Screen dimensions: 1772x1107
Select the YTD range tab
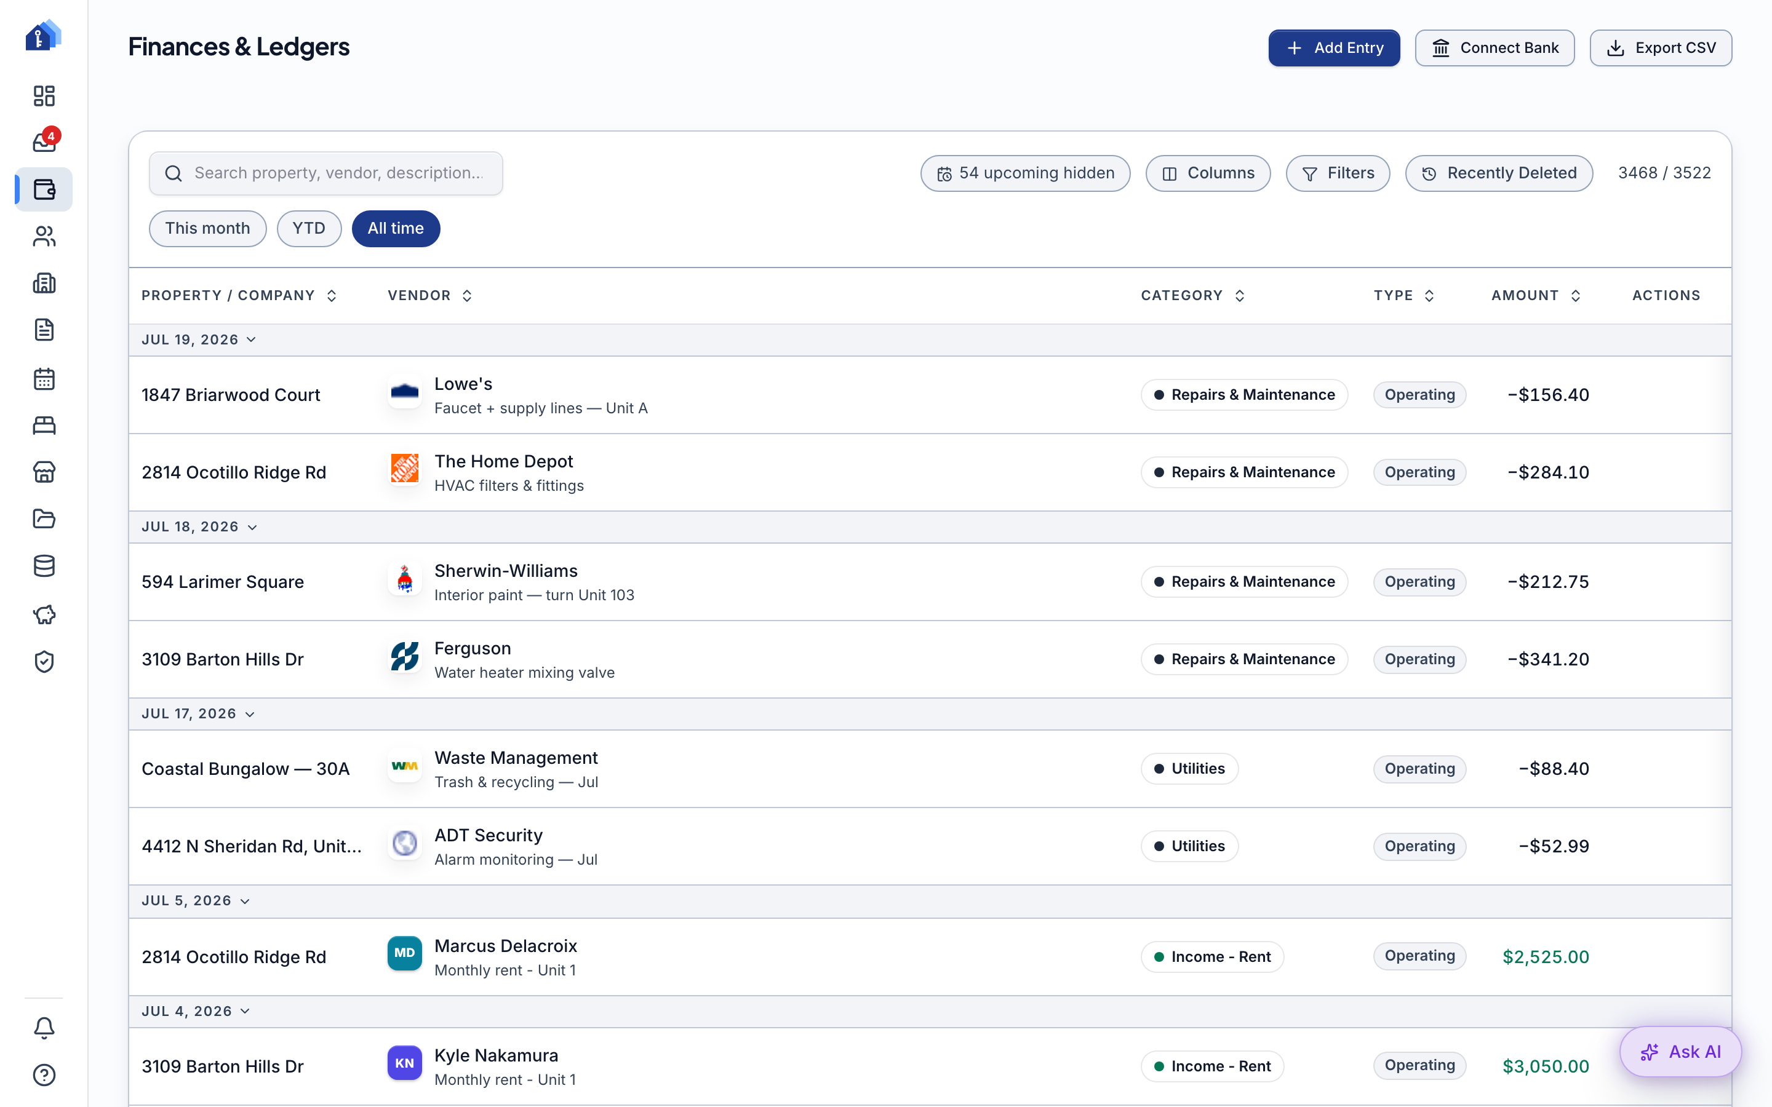coord(309,228)
